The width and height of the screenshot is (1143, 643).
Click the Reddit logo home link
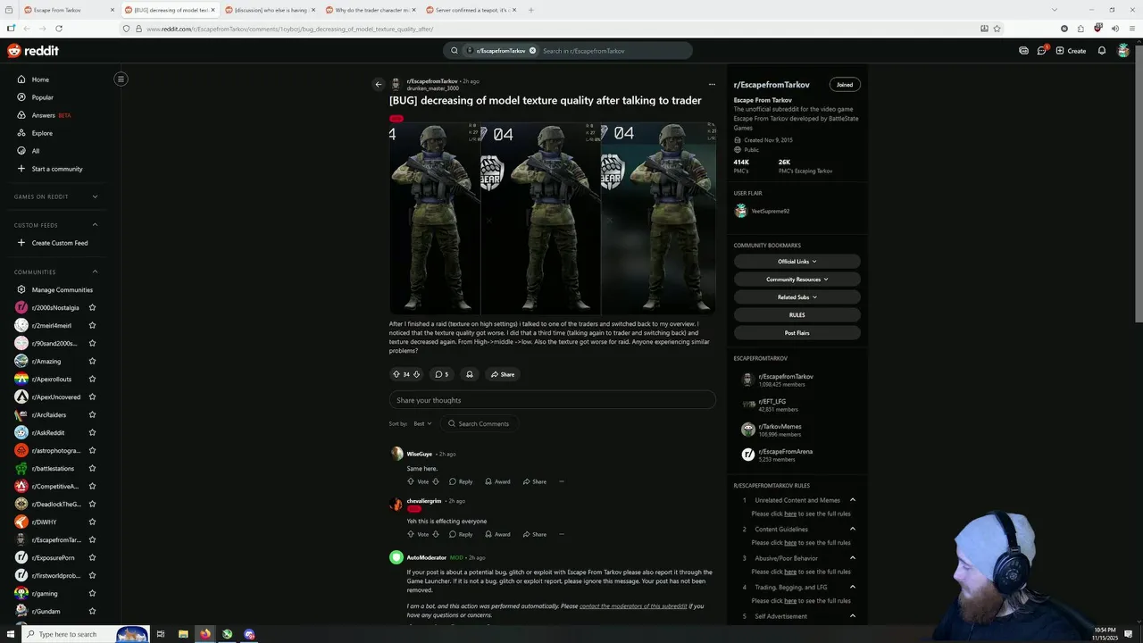[x=33, y=51]
